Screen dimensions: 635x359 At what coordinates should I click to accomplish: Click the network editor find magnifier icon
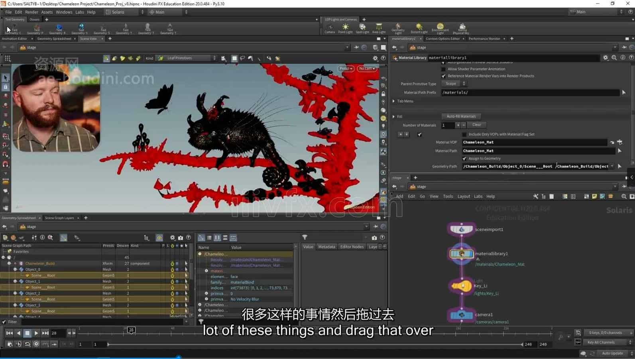(624, 196)
